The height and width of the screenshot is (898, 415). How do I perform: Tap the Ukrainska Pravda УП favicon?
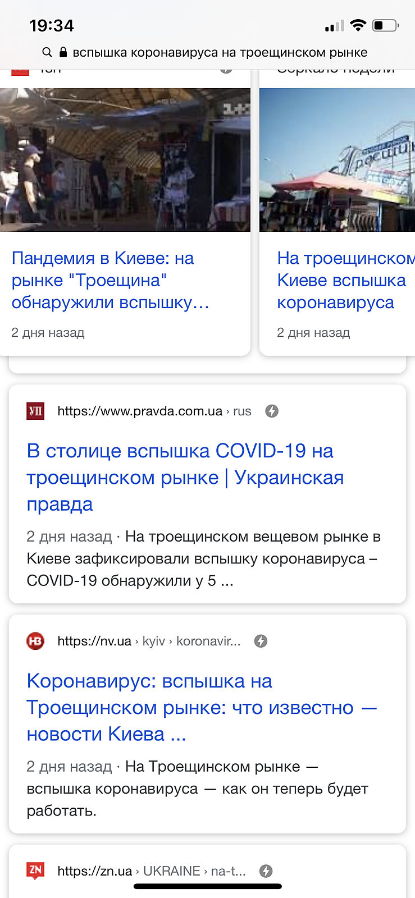click(35, 411)
